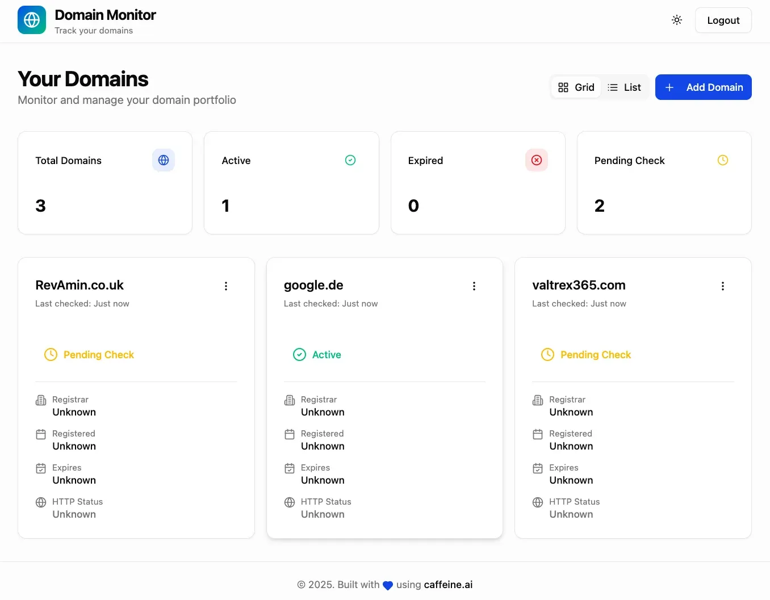Select the valtrex365.com domain card title
Viewport: 770px width, 600px height.
(x=579, y=285)
